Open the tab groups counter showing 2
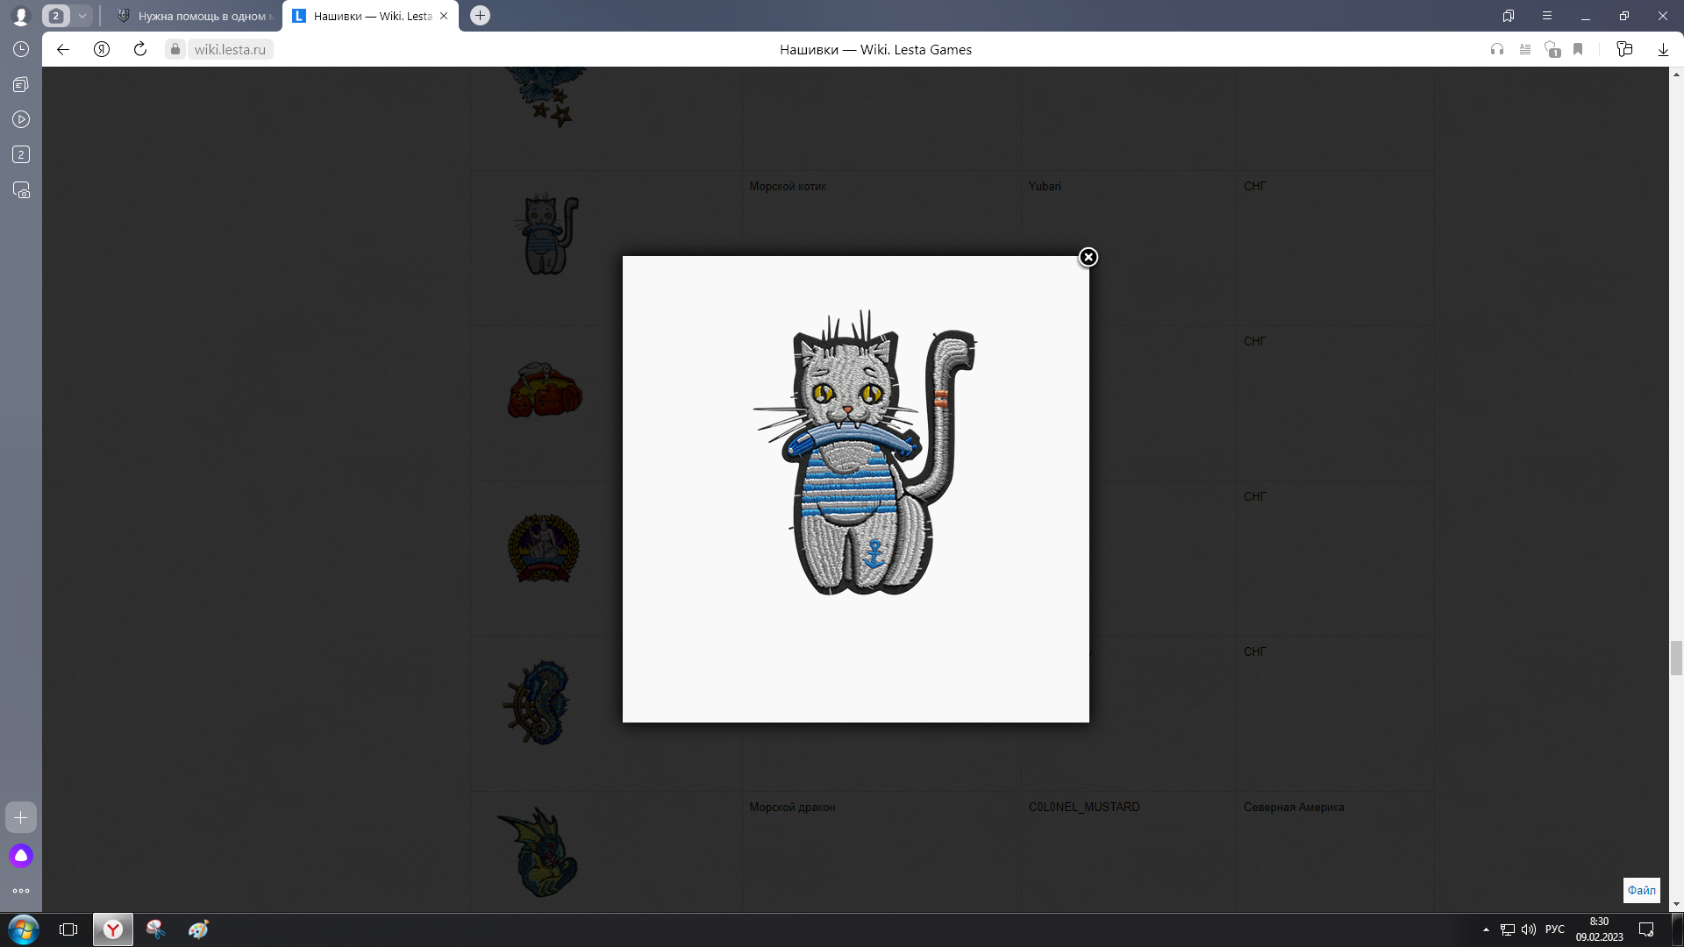The image size is (1684, 947). 56,16
